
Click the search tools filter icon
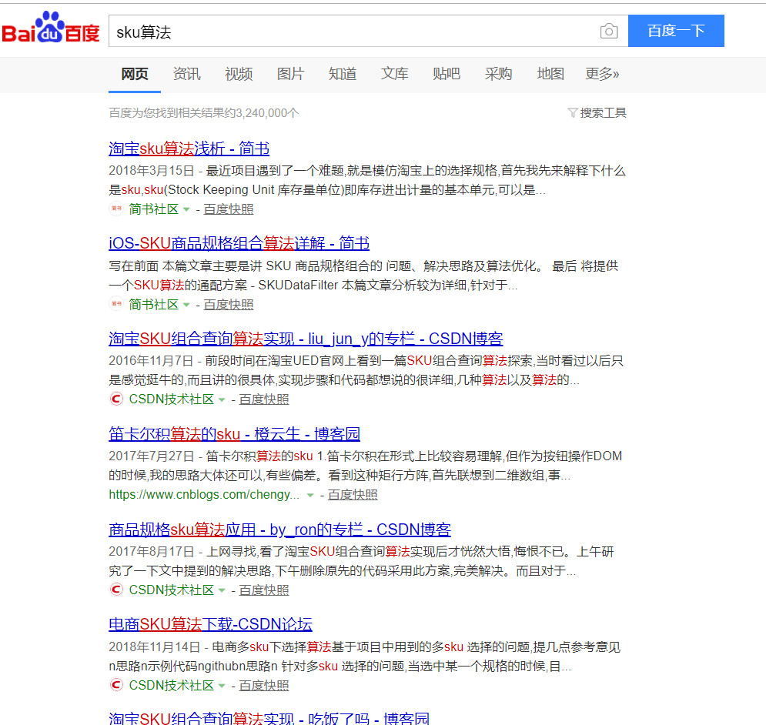tap(572, 113)
